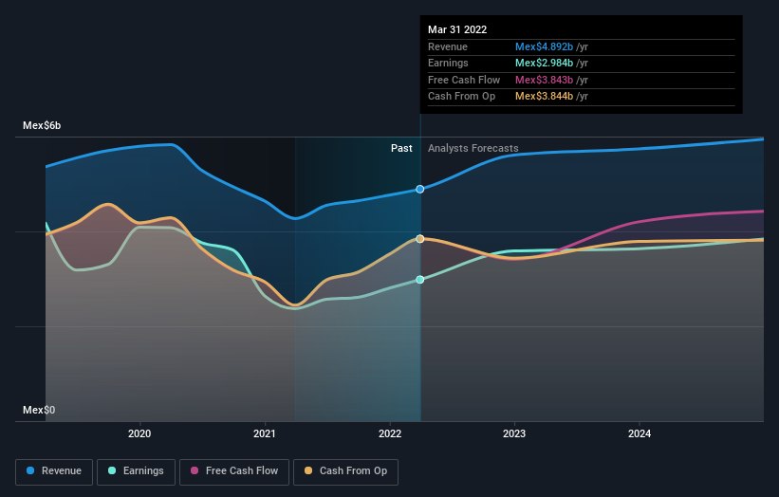
Task: Click the teal Earnings data point marker
Action: pyautogui.click(x=420, y=280)
